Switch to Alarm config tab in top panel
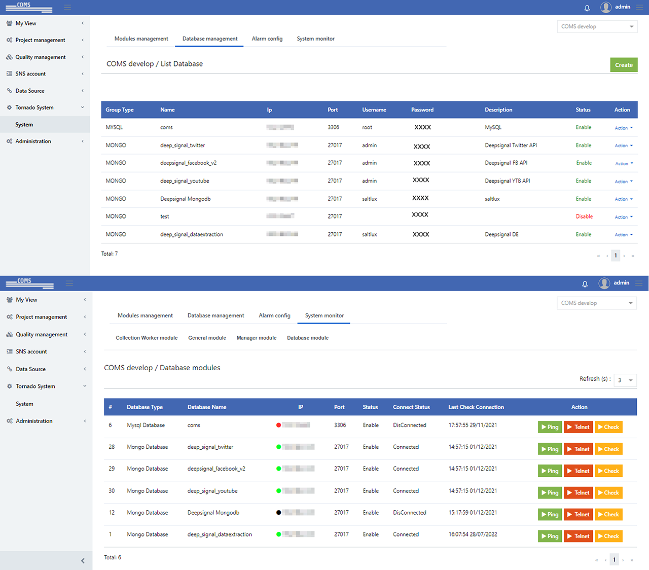The width and height of the screenshot is (649, 570). pos(267,39)
